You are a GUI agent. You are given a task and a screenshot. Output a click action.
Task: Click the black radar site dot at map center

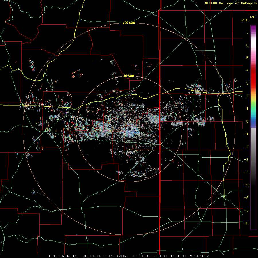tap(130, 129)
